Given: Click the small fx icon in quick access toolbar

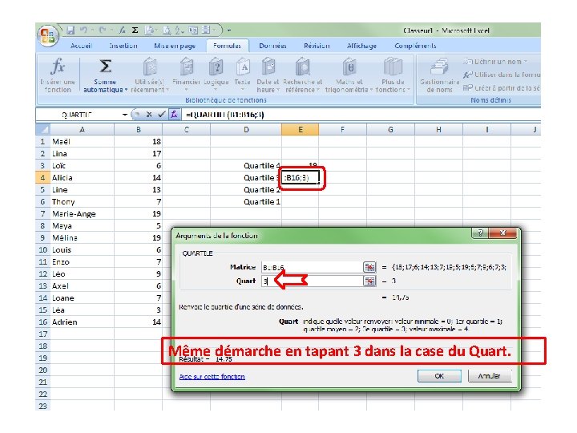Looking at the screenshot, I should [122, 30].
